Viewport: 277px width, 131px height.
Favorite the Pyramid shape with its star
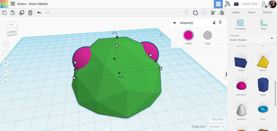270,53
